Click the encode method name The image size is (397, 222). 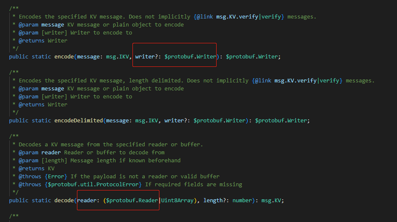tap(64, 56)
